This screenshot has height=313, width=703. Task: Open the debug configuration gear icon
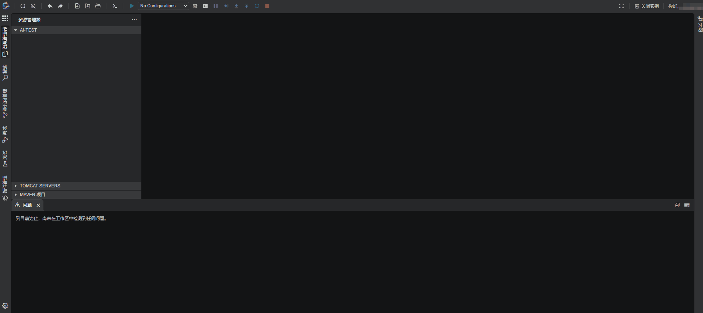(195, 6)
